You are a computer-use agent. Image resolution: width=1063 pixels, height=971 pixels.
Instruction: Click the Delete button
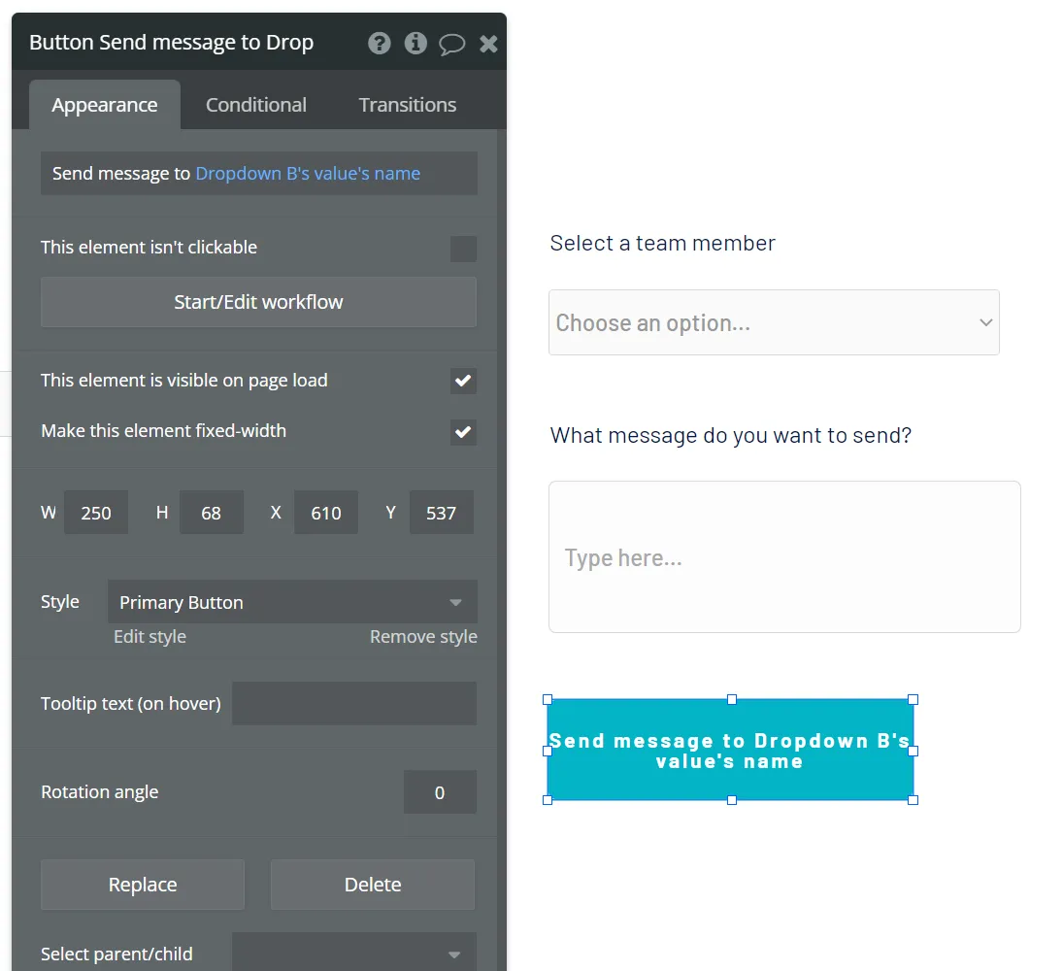coord(373,885)
